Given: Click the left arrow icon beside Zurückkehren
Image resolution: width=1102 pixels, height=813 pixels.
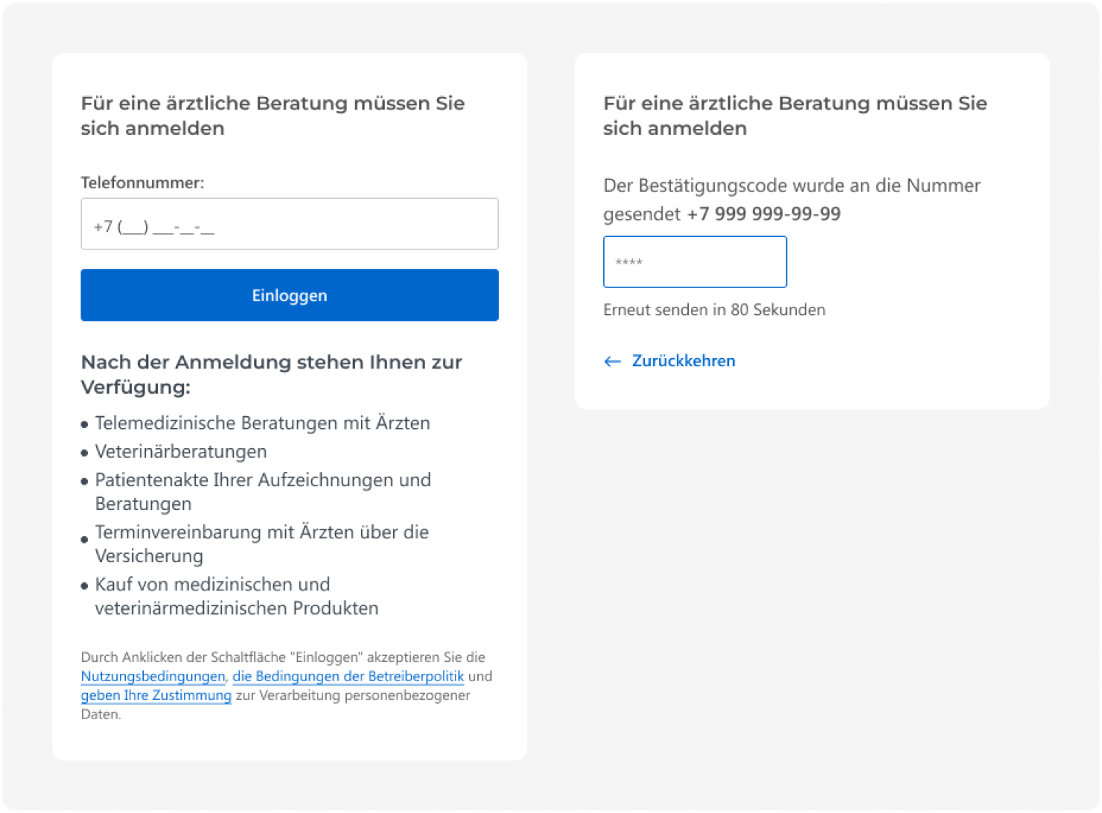Looking at the screenshot, I should pos(612,362).
